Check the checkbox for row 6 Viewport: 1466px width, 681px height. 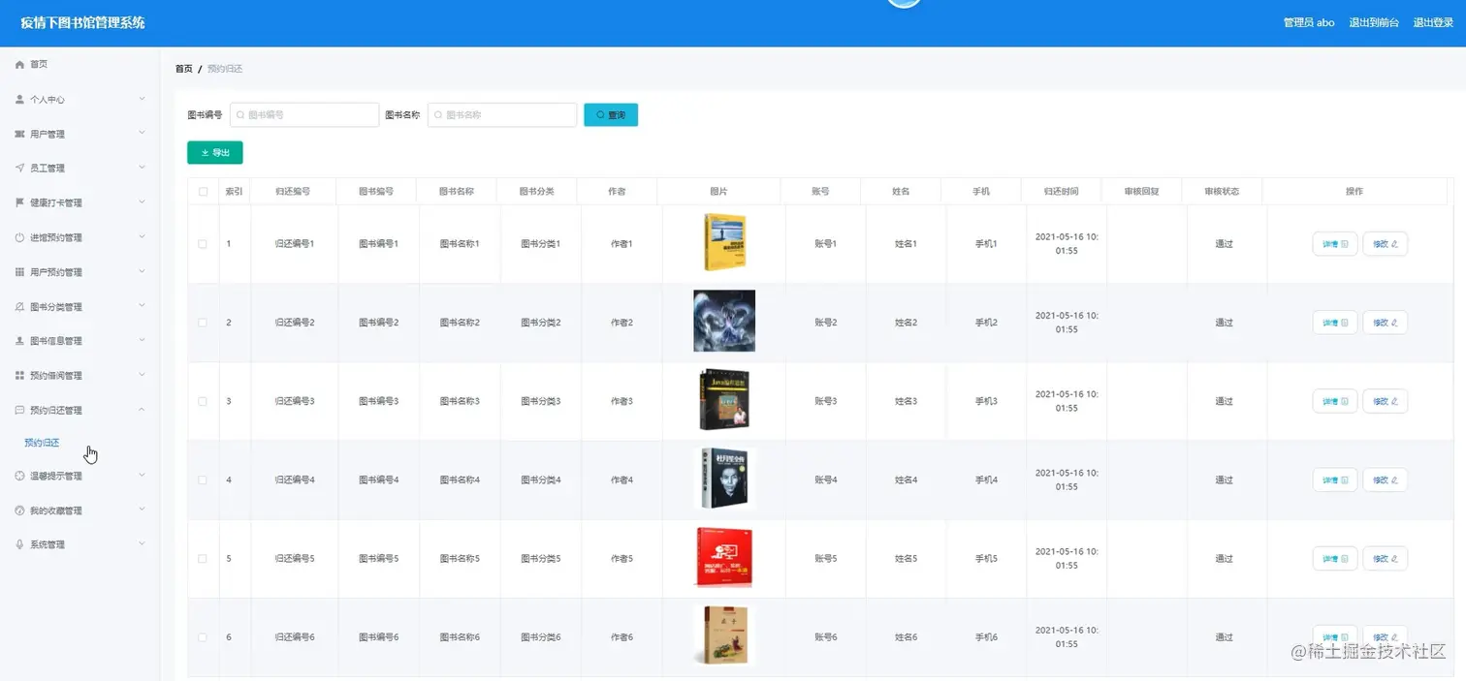click(203, 637)
